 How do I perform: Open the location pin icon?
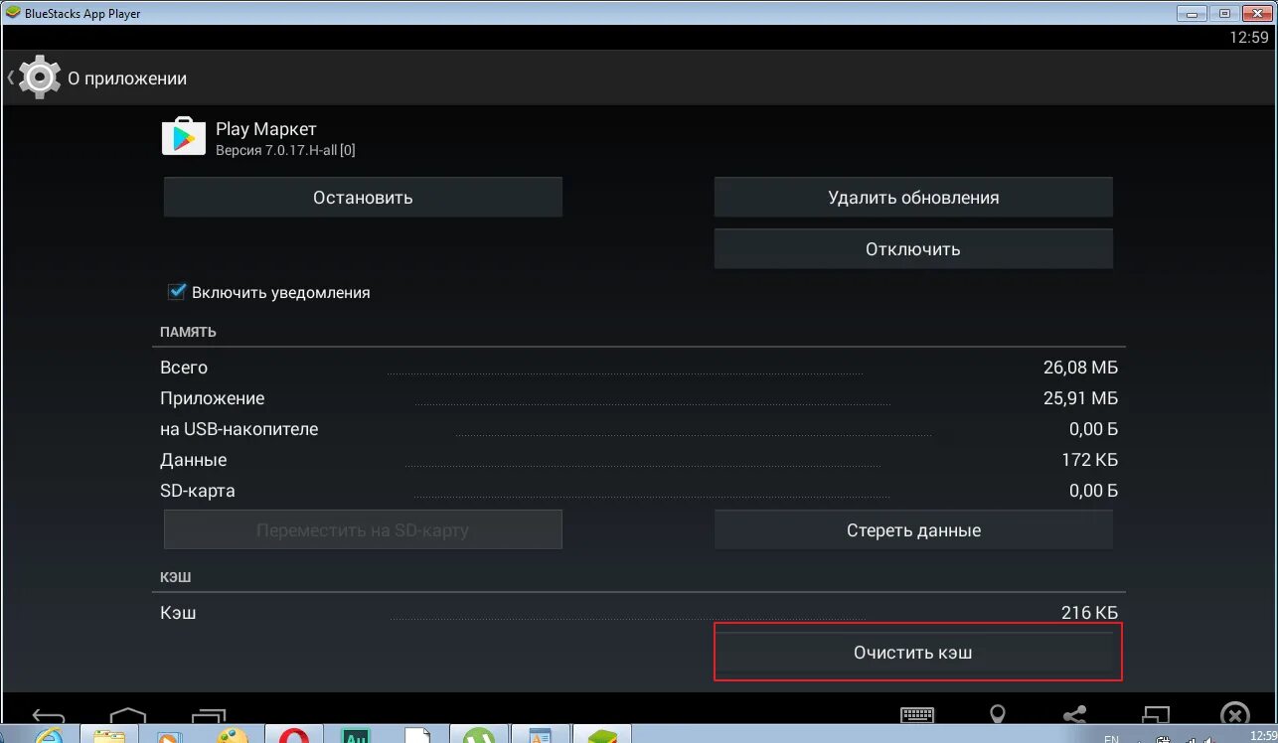tap(997, 715)
